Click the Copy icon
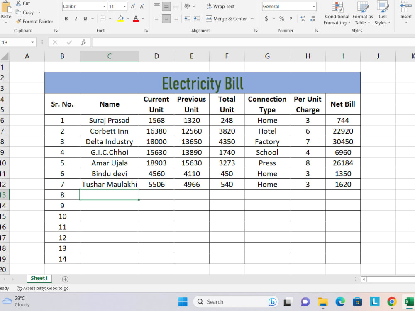 [18, 12]
